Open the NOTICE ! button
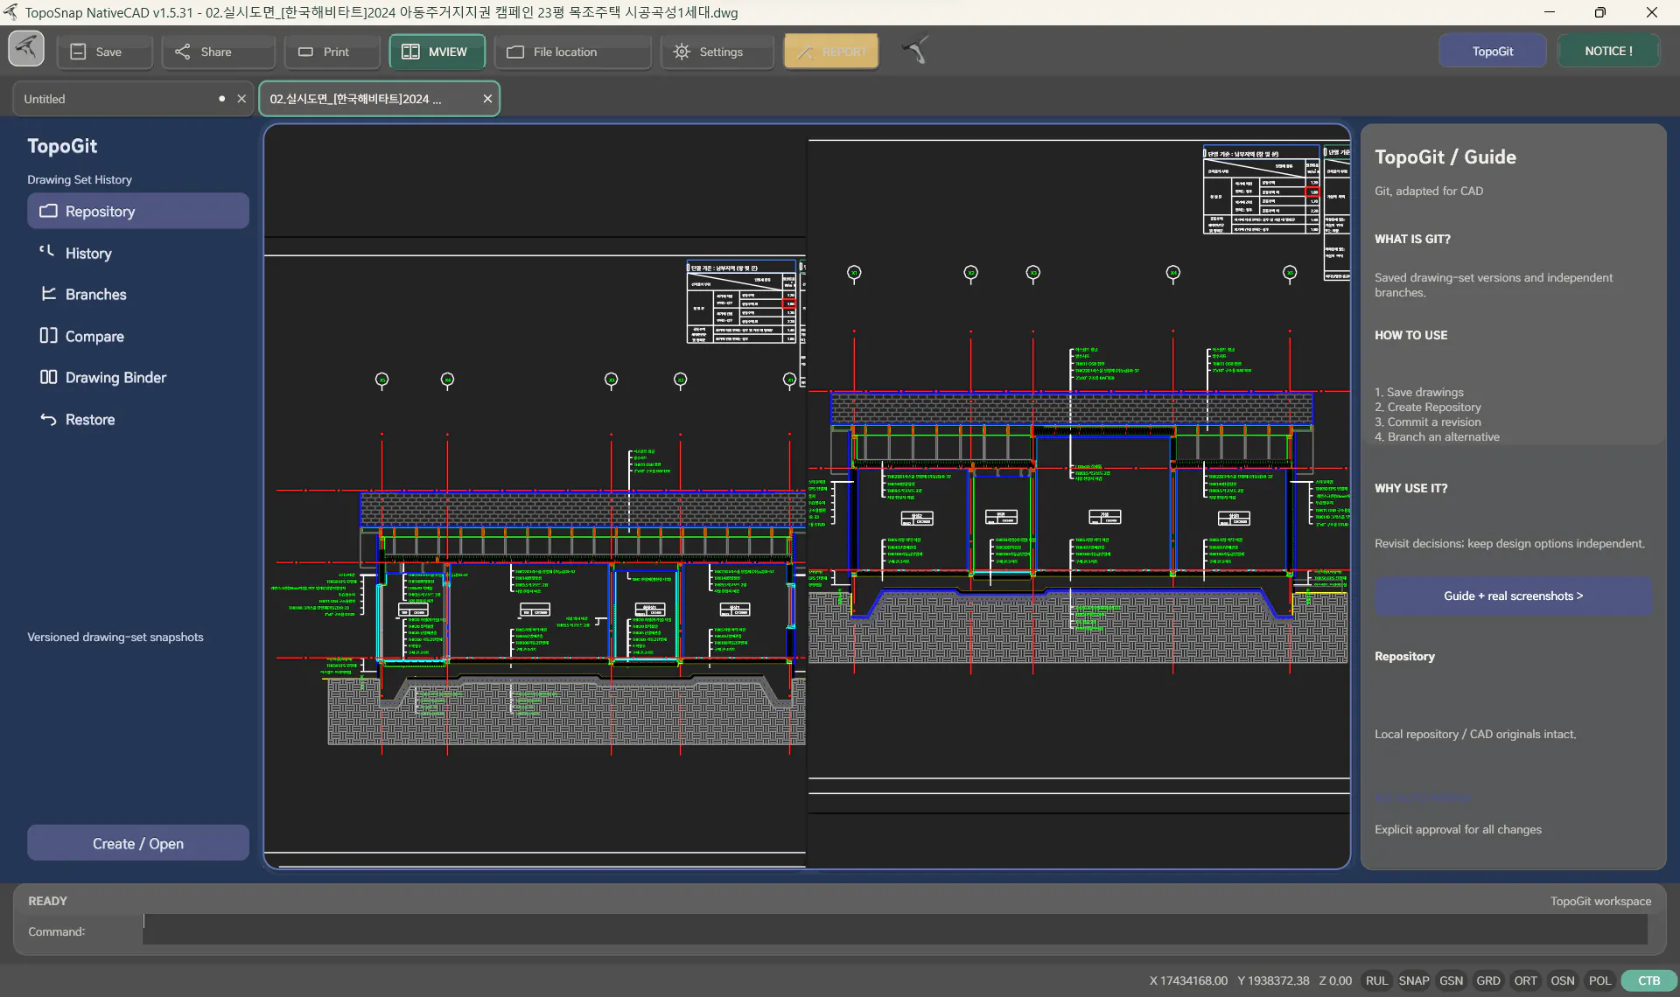The image size is (1680, 997). click(1608, 51)
